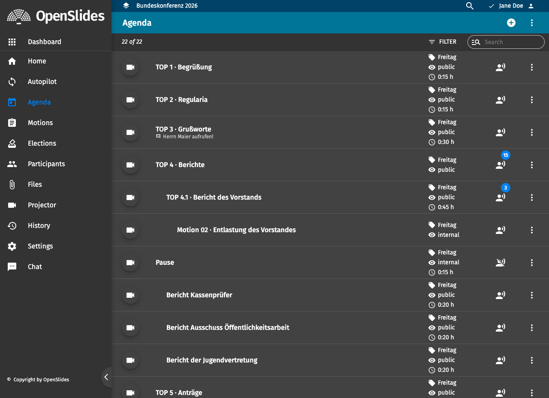Open speakers list for TOP 4.1 Bericht des Vorstands

tap(501, 198)
